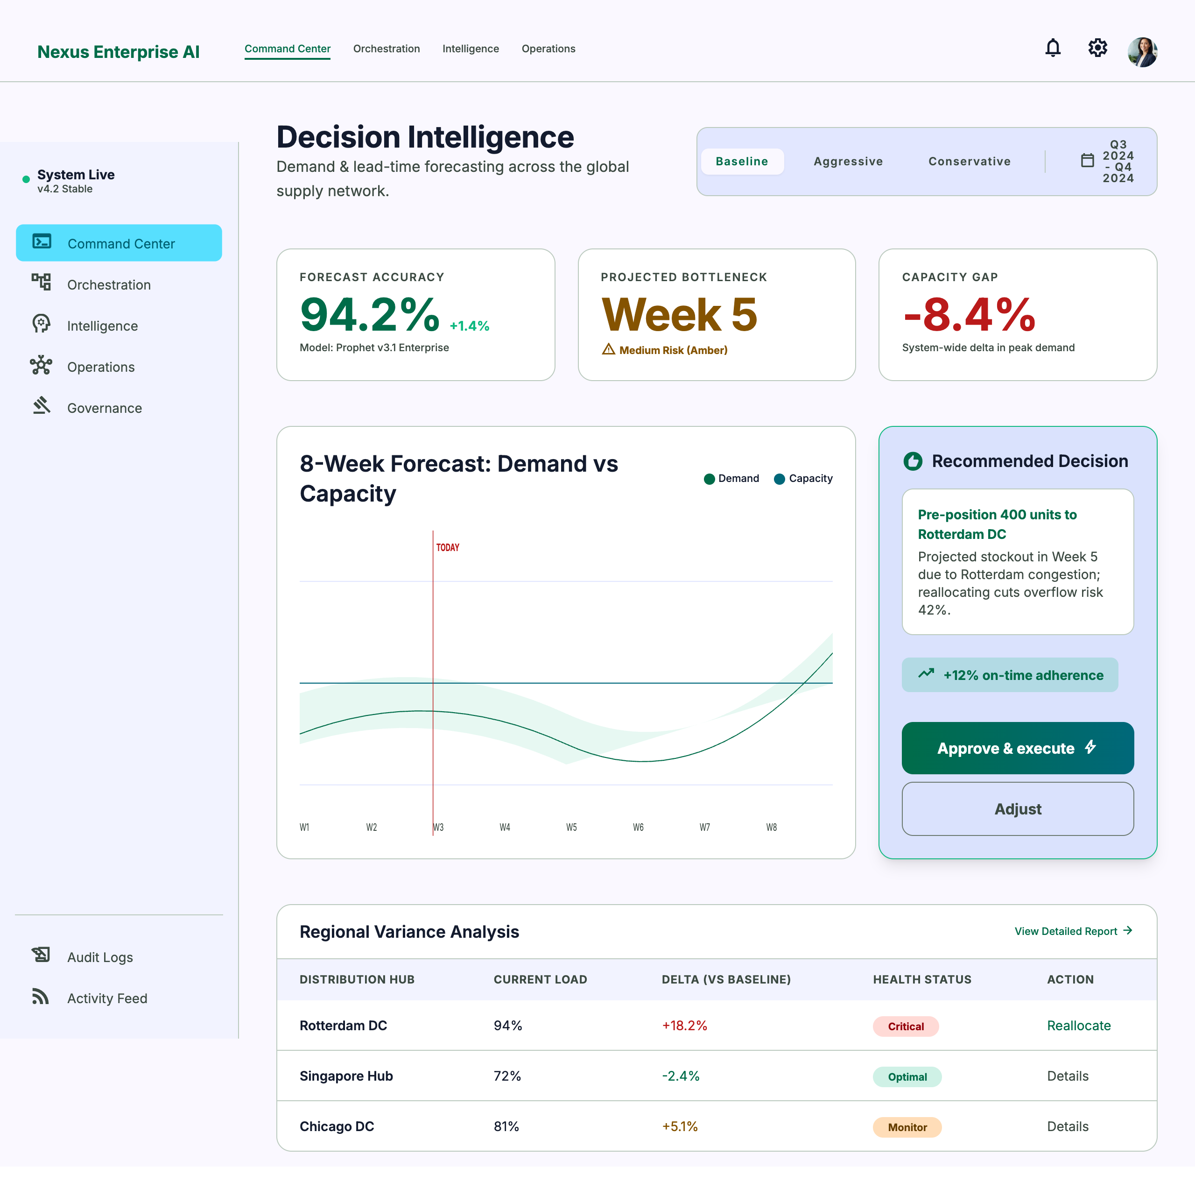Click the Orchestration sidebar icon
The width and height of the screenshot is (1195, 1189).
pyautogui.click(x=42, y=282)
